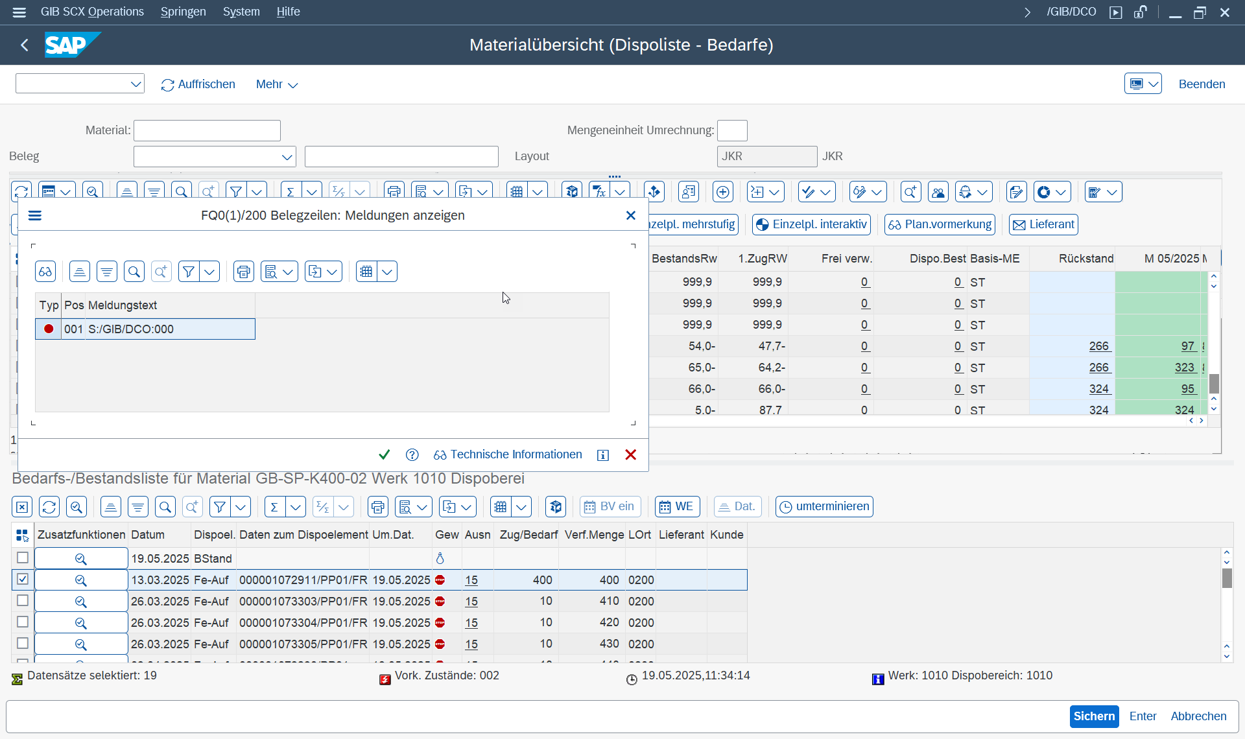Open the System menu

[241, 12]
